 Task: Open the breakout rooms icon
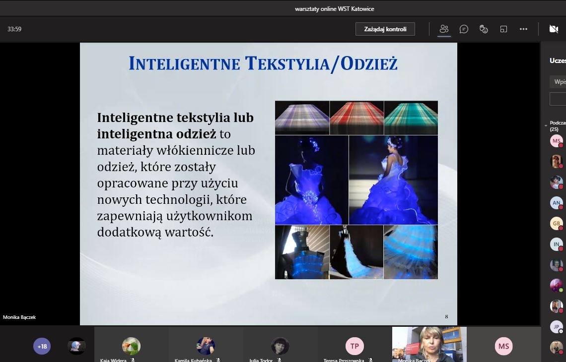(x=503, y=29)
